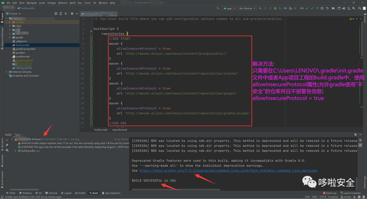Toggle fold marker at maven line 6
The image size is (367, 199).
click(92, 44)
